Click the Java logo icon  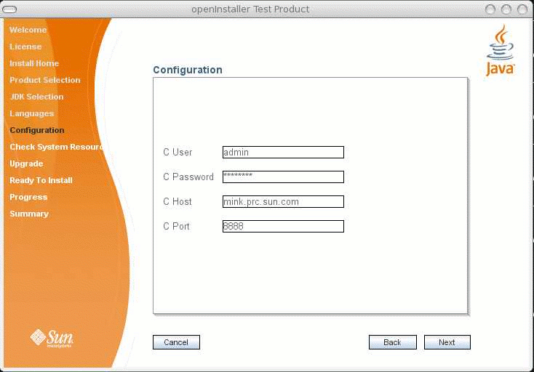click(x=500, y=50)
